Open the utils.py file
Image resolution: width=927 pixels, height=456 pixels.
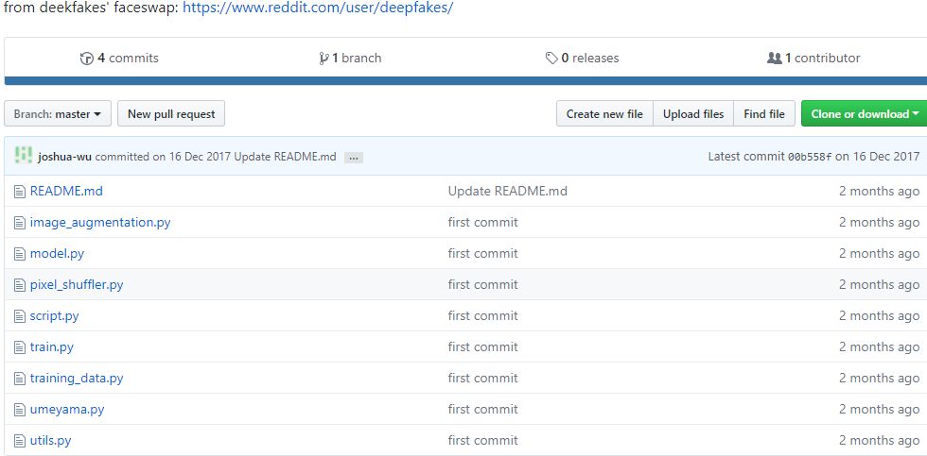pos(51,441)
